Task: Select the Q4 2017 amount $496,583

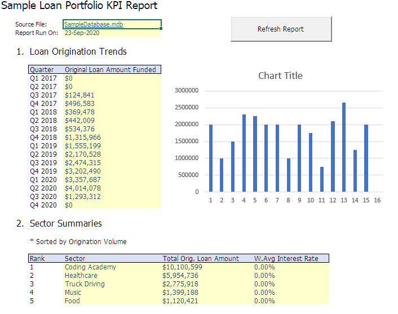Action: 79,104
